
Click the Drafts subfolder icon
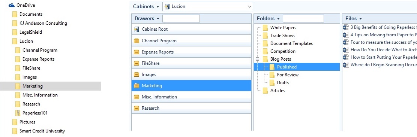[x=272, y=83]
